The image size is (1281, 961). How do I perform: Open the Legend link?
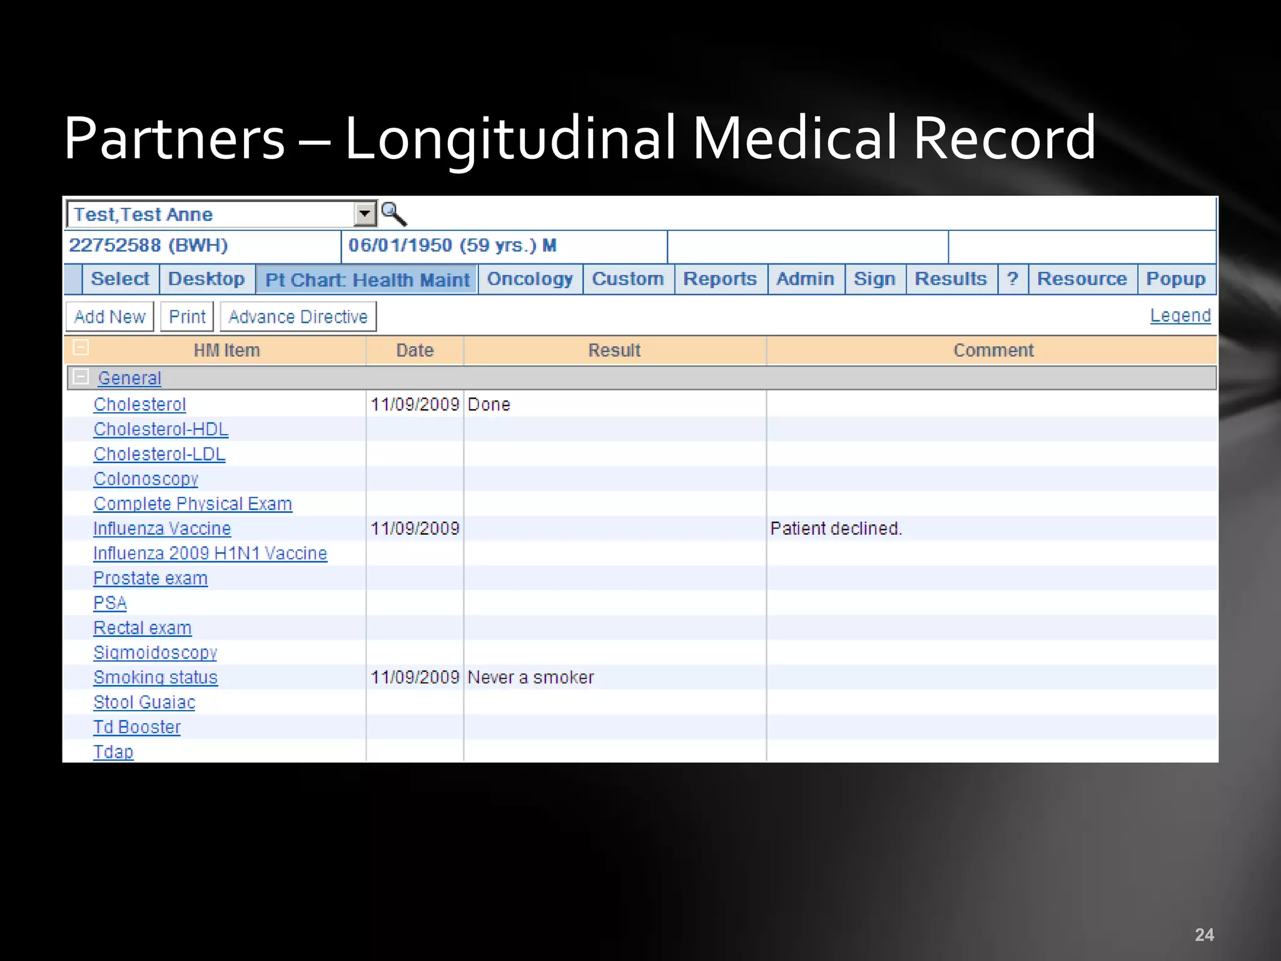pos(1180,316)
